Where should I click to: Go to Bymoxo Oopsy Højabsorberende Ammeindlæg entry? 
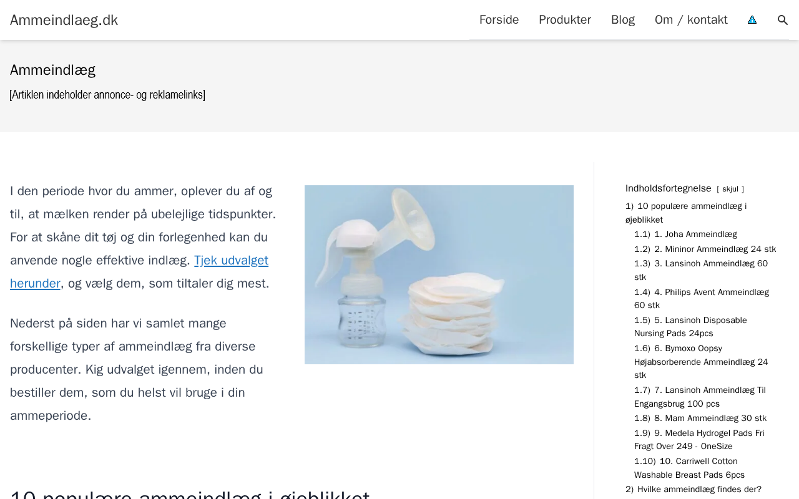point(701,362)
